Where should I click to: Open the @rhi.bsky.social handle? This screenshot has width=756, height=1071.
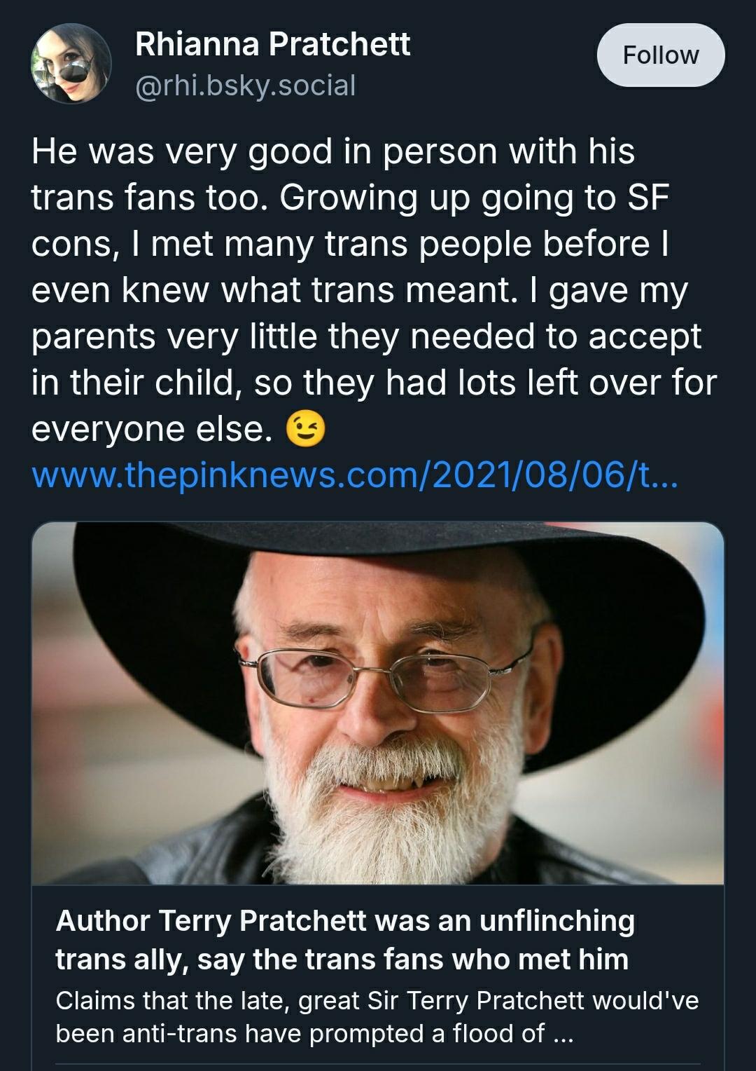[245, 86]
